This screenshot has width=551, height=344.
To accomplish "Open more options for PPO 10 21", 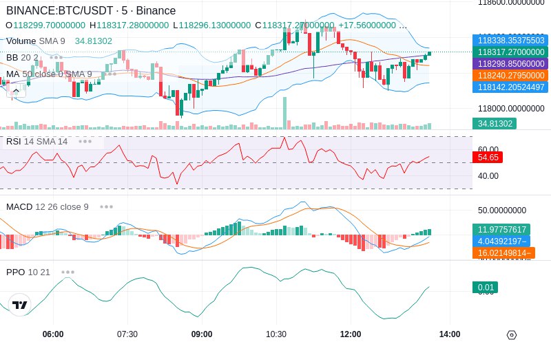I will tap(67, 272).
